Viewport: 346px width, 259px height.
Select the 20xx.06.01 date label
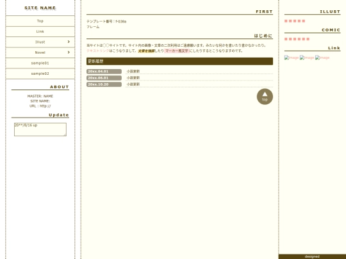104,78
